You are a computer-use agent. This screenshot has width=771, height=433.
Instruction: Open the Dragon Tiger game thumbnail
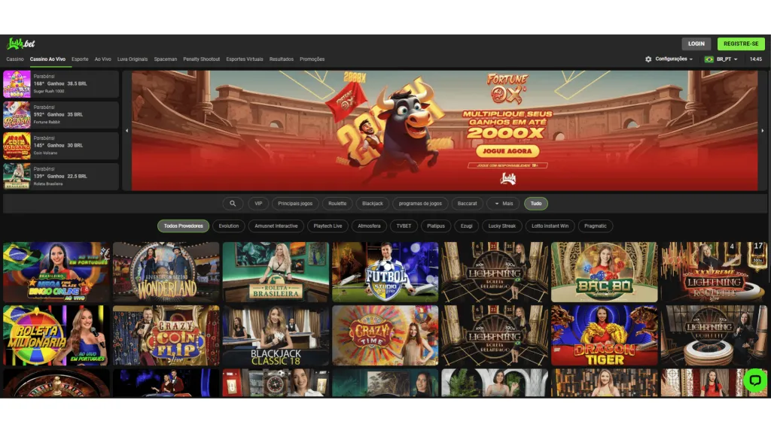604,335
